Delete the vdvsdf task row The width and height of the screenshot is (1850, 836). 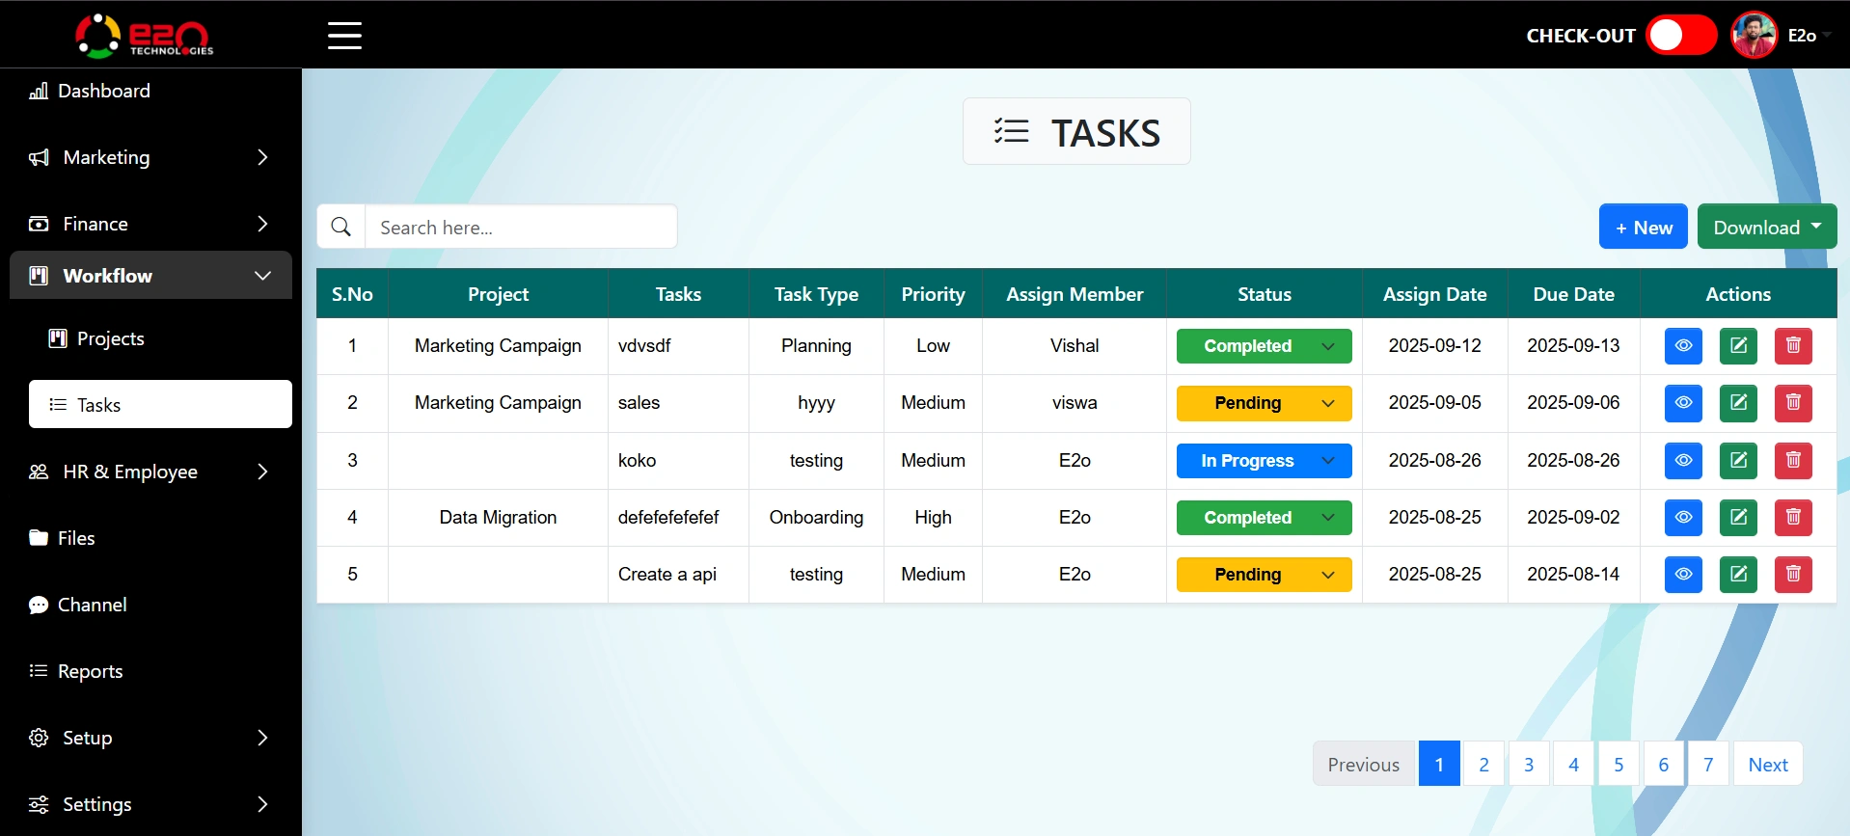(1793, 346)
